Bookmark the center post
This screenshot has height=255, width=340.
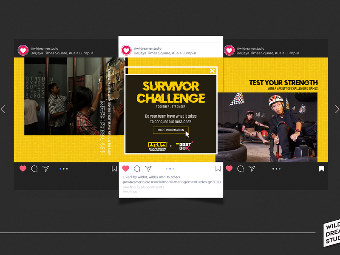218,168
